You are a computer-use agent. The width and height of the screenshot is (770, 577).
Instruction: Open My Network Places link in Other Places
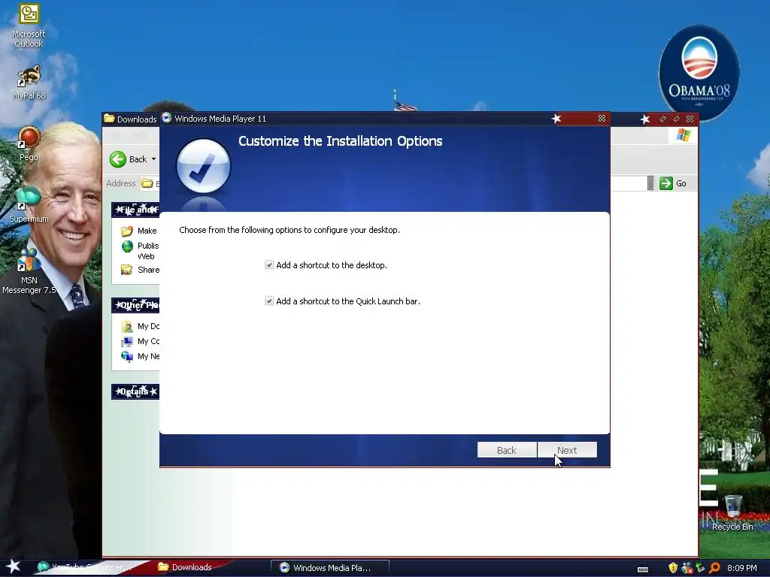coord(141,356)
